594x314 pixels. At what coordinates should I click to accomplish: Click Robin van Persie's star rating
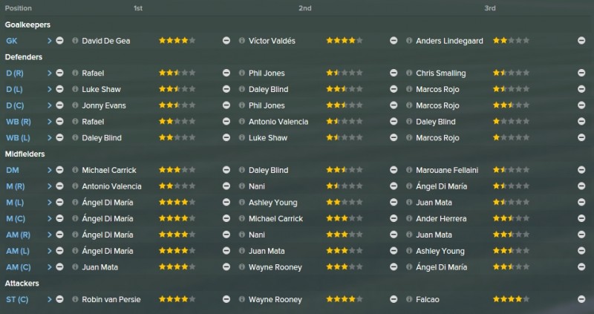coord(177,299)
